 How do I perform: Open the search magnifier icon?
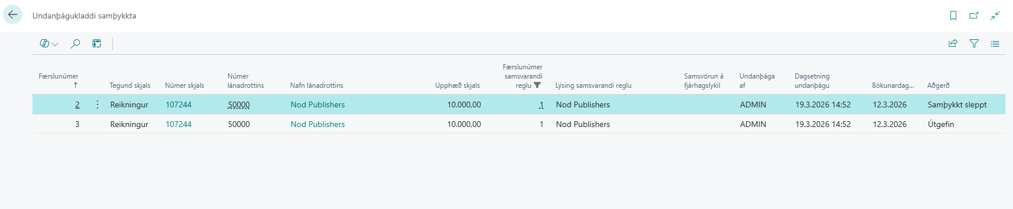pyautogui.click(x=75, y=43)
